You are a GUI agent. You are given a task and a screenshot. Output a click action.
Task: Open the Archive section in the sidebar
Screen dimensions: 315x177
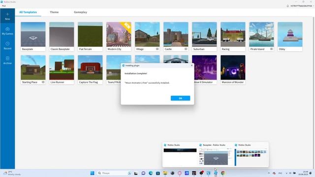7,60
